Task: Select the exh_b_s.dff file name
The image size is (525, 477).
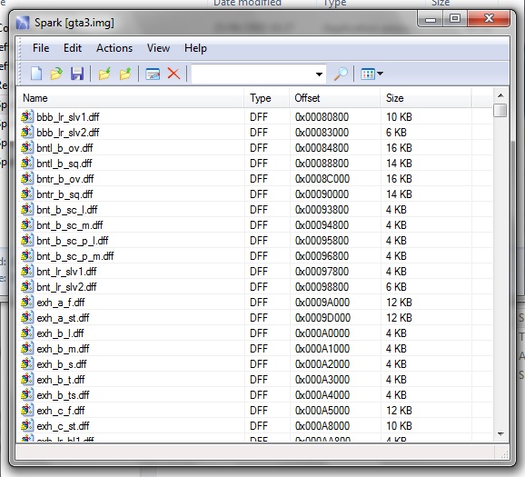Action: pos(62,364)
